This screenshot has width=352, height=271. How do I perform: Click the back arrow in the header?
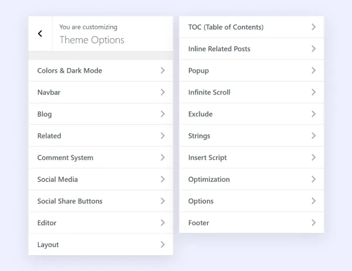click(x=40, y=34)
